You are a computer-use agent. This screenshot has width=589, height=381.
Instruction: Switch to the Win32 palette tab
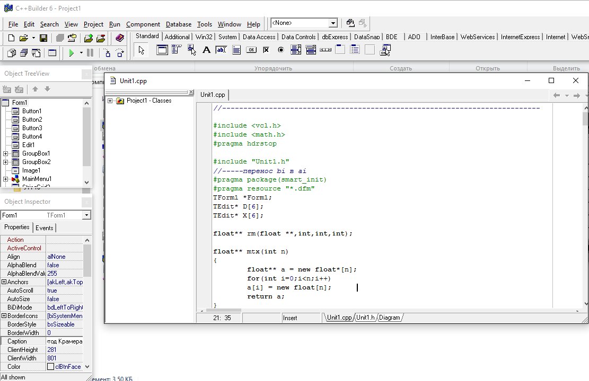[204, 37]
